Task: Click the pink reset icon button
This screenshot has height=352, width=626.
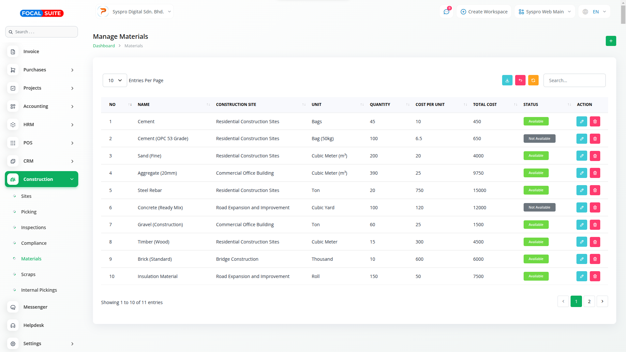Action: (x=520, y=81)
